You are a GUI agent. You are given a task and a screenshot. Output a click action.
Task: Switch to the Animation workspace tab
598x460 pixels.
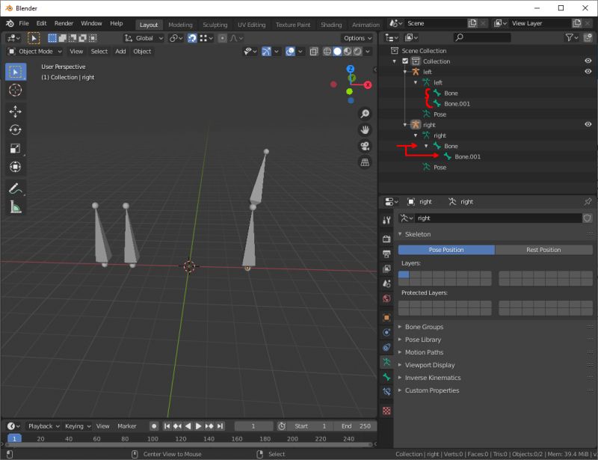[366, 24]
